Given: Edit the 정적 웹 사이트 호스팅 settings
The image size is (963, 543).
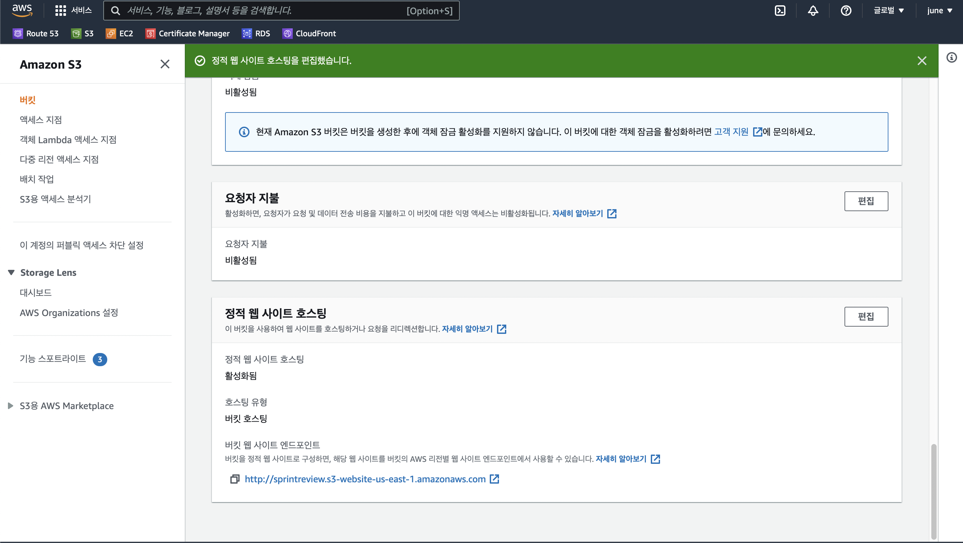Looking at the screenshot, I should pyautogui.click(x=866, y=317).
